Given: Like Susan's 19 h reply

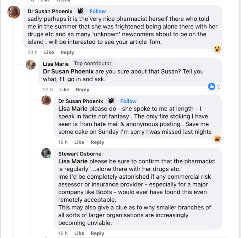Looking at the screenshot, I should (x=79, y=142).
